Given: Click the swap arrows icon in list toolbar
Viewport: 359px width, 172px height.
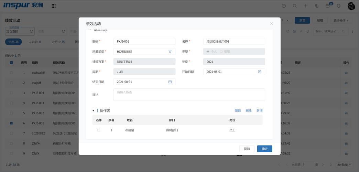Looking at the screenshot, I should click(x=301, y=31).
